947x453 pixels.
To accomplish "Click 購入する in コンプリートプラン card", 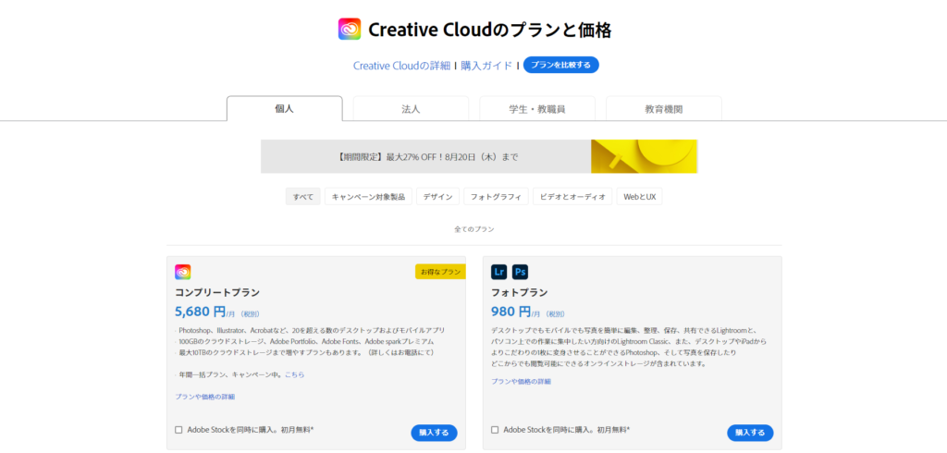I will click(x=435, y=433).
